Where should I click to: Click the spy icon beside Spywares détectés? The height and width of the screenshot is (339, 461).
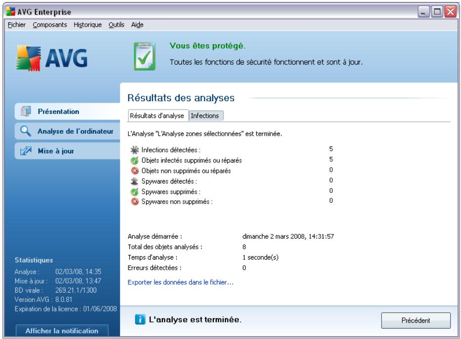(x=134, y=181)
